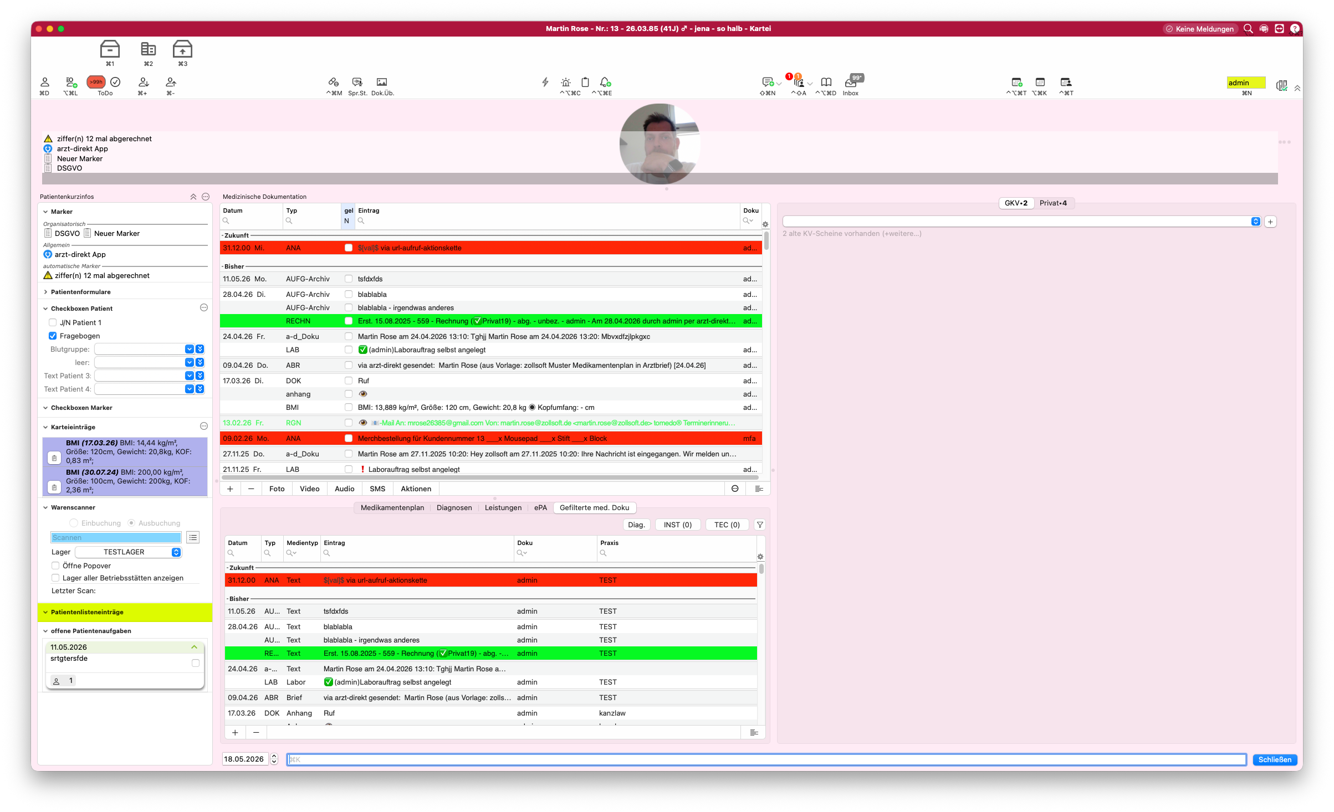1334x812 pixels.
Task: Switch to the Diagnosen tab
Action: [454, 507]
